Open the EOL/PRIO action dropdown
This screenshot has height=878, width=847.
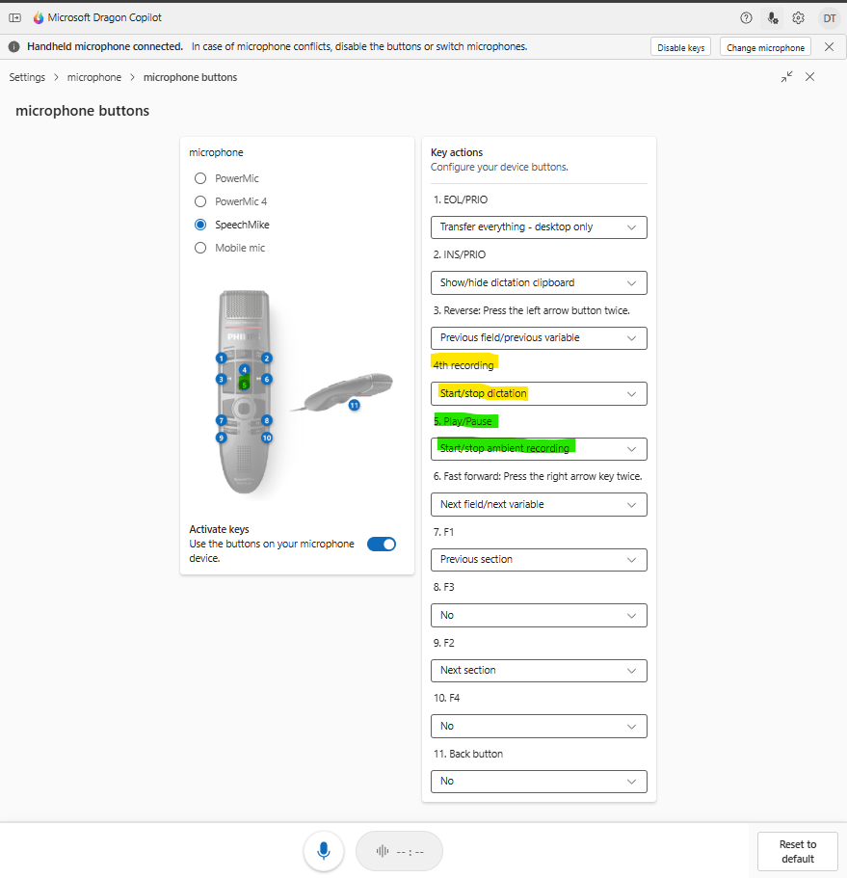coord(539,227)
